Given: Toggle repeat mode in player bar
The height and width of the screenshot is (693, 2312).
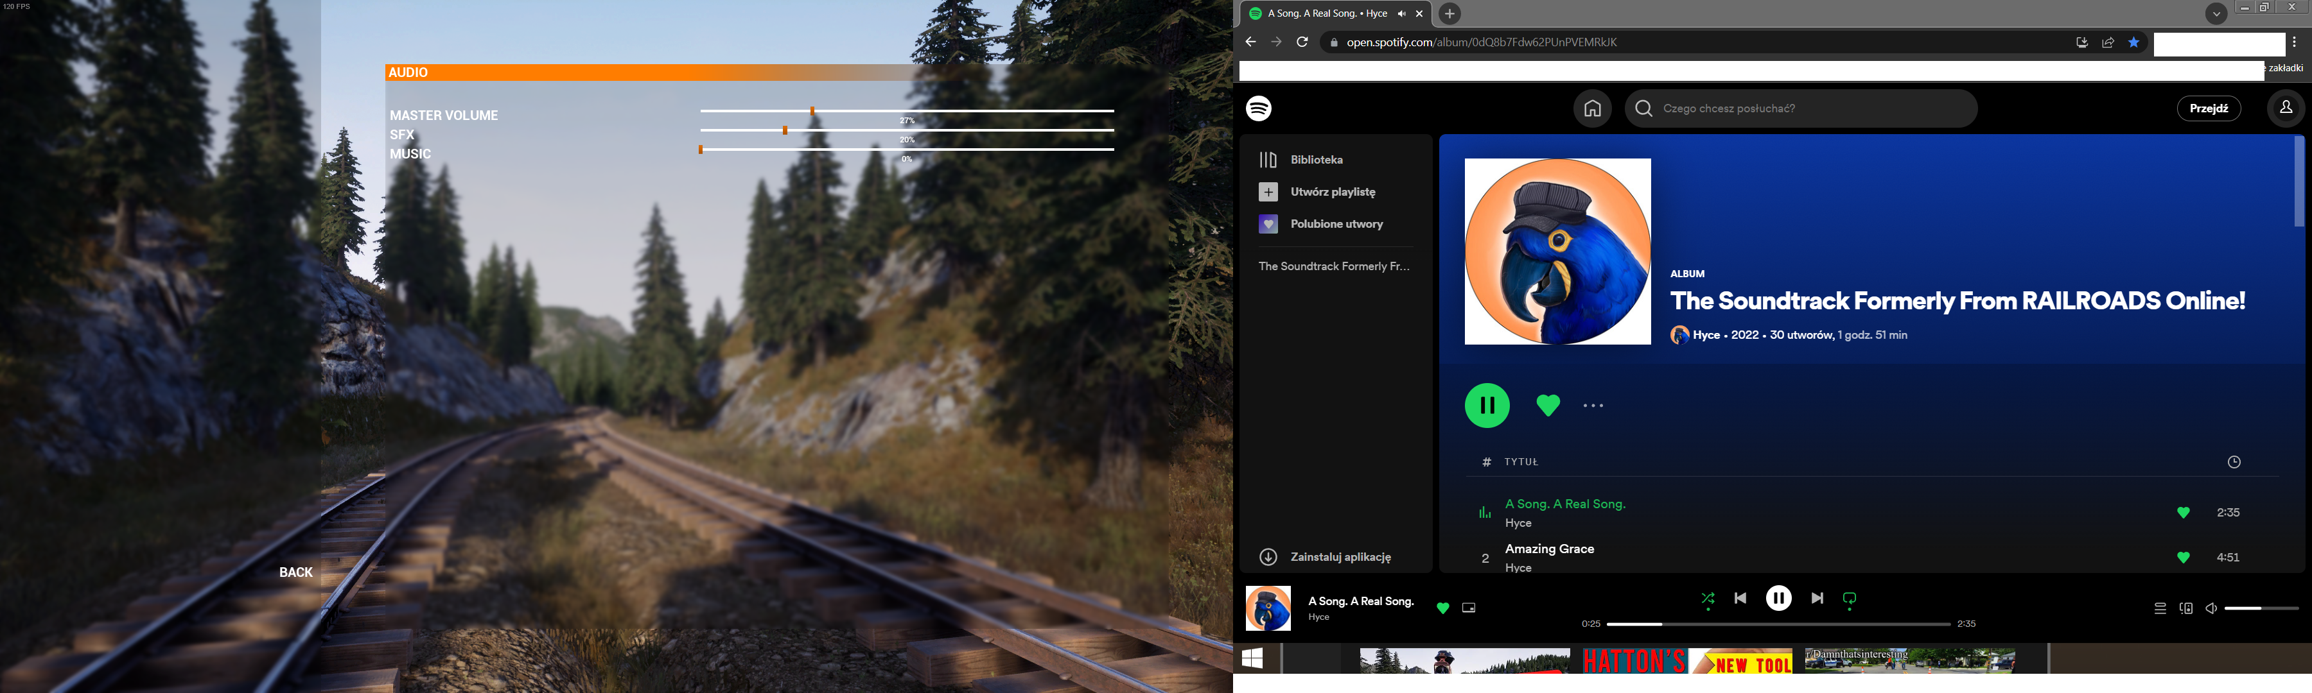Looking at the screenshot, I should (1849, 598).
